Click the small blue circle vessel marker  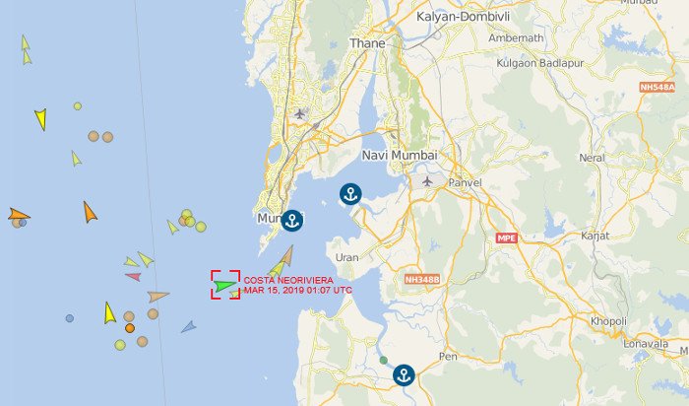pos(70,318)
